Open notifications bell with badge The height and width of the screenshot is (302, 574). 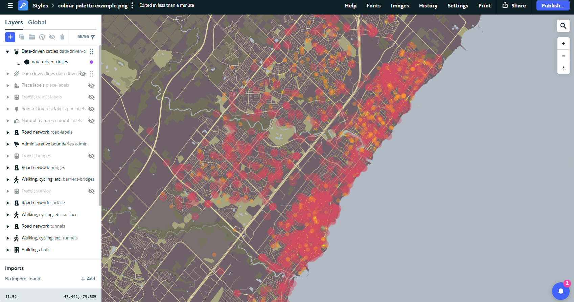point(561,291)
